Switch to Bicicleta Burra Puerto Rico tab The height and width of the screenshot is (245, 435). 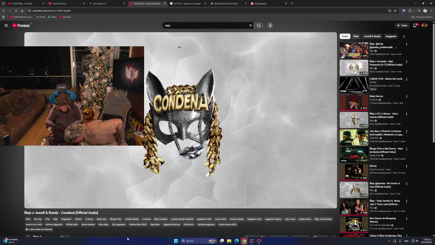click(228, 3)
